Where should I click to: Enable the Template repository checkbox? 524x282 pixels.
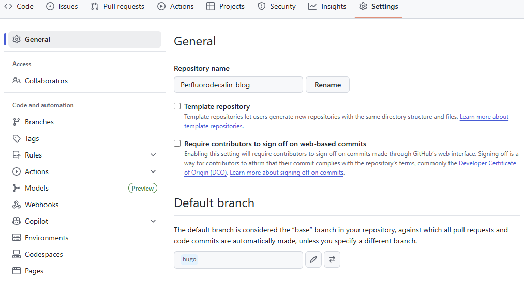(177, 106)
